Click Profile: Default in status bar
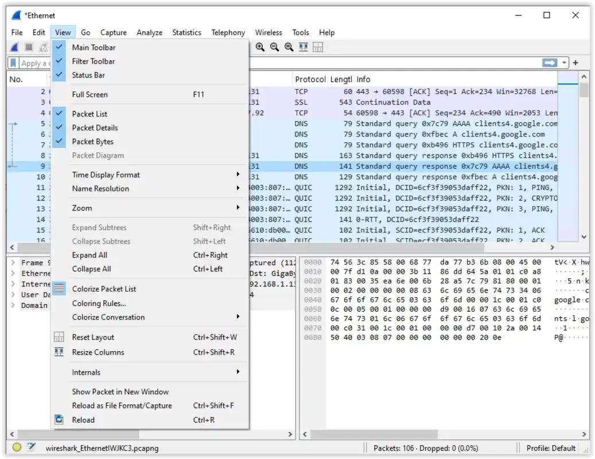 (551, 448)
